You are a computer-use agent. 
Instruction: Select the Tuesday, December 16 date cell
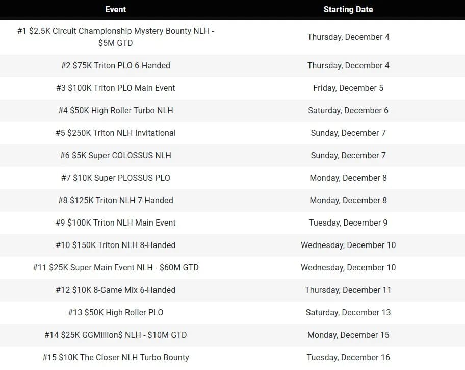[348, 357]
